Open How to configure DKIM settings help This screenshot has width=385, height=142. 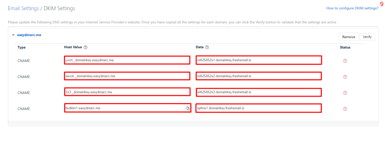pyautogui.click(x=352, y=8)
